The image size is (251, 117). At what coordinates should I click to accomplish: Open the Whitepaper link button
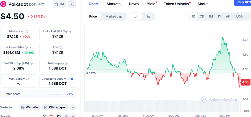55,107
